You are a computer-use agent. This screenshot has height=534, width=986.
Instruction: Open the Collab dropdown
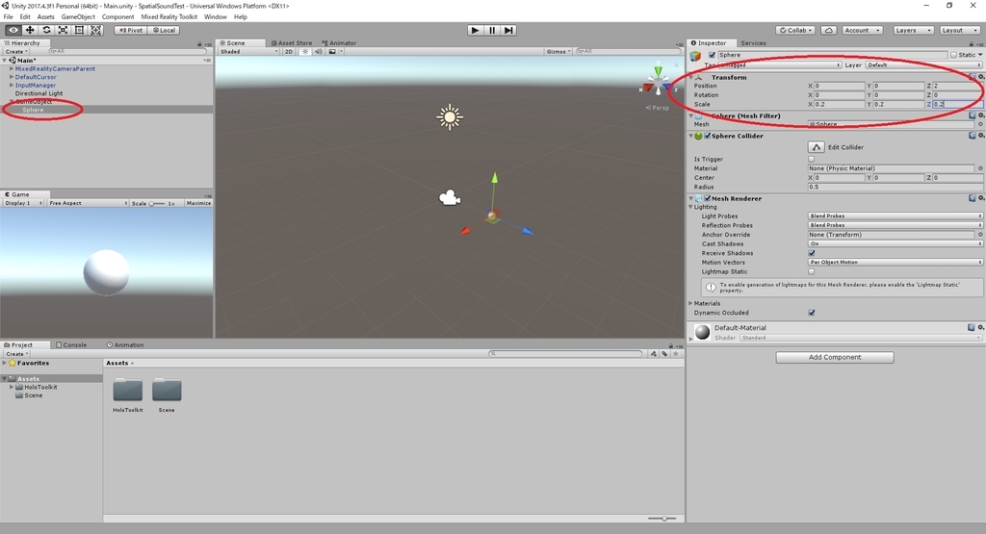click(x=795, y=30)
